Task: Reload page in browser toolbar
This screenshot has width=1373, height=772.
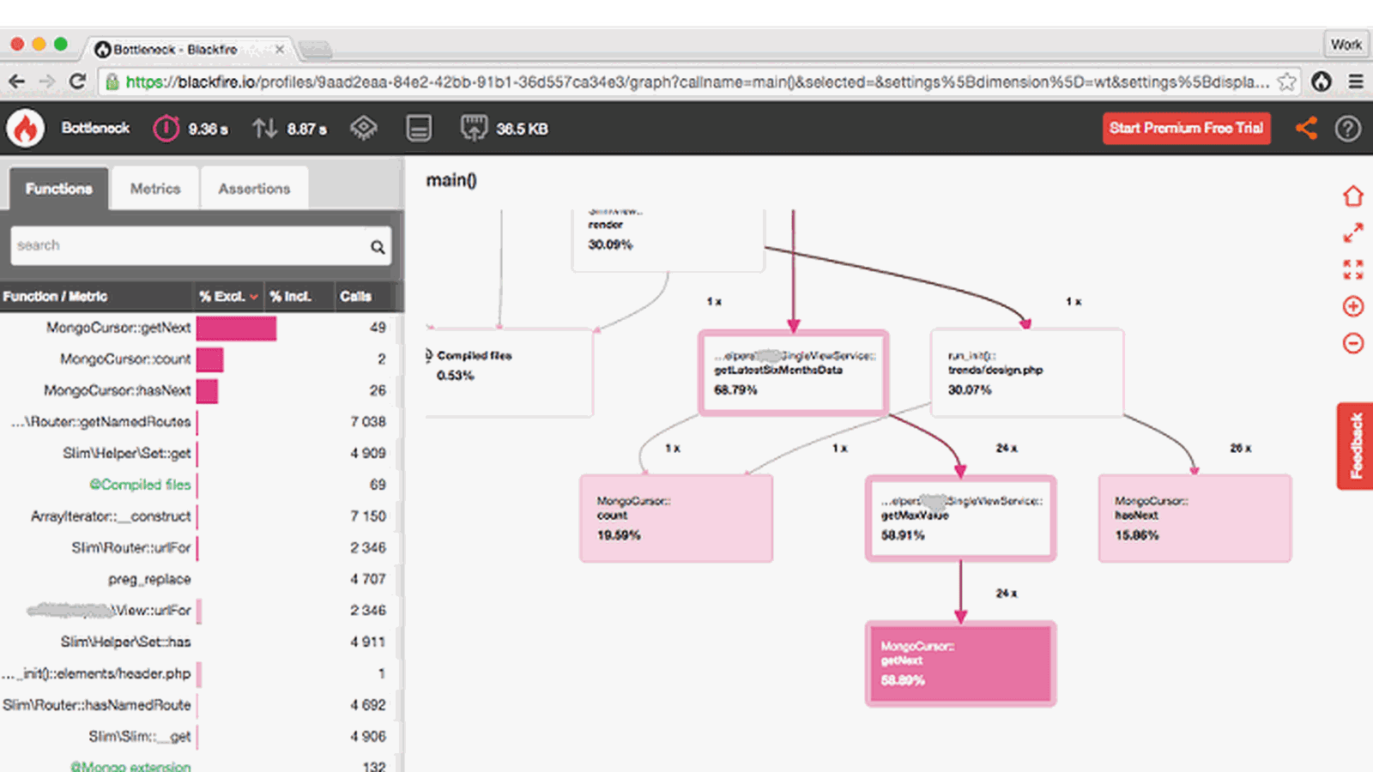Action: click(77, 81)
